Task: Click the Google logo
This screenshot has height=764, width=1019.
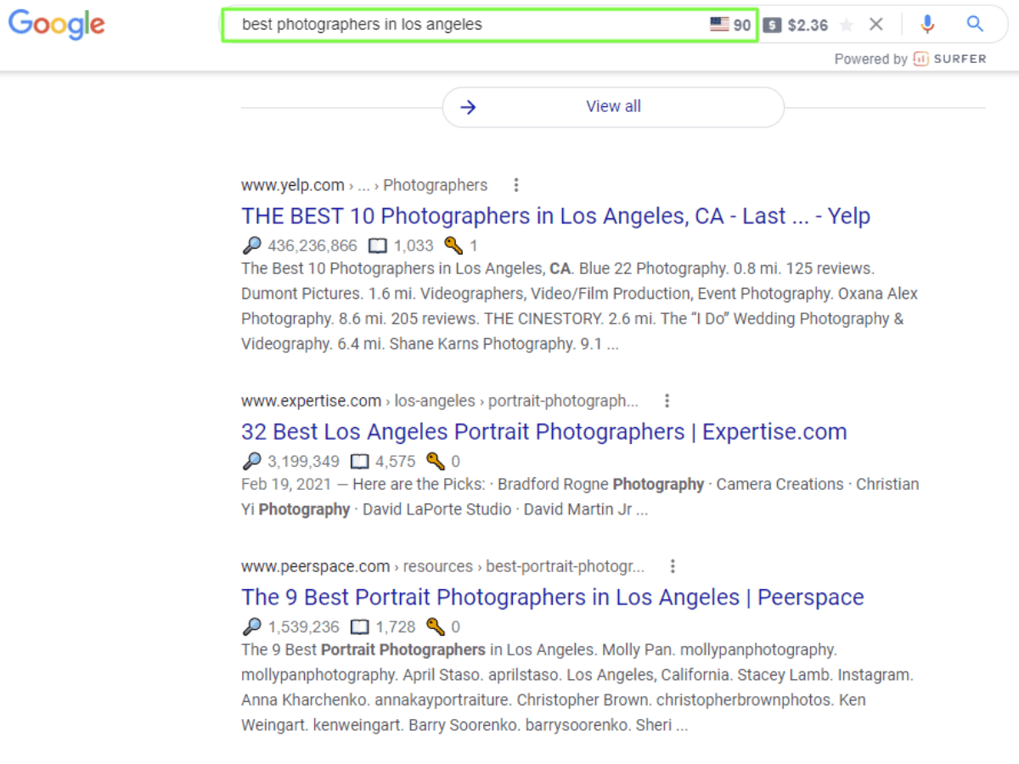Action: click(56, 25)
